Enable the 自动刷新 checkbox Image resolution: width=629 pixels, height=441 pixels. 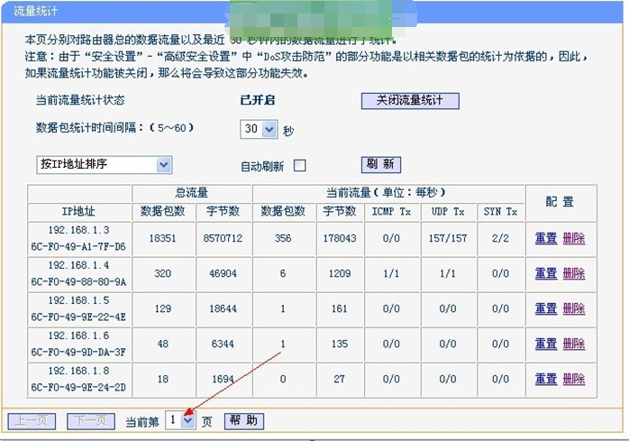tap(300, 166)
